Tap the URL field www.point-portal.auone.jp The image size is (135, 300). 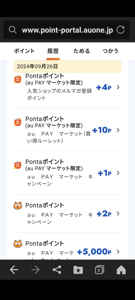coord(67,30)
